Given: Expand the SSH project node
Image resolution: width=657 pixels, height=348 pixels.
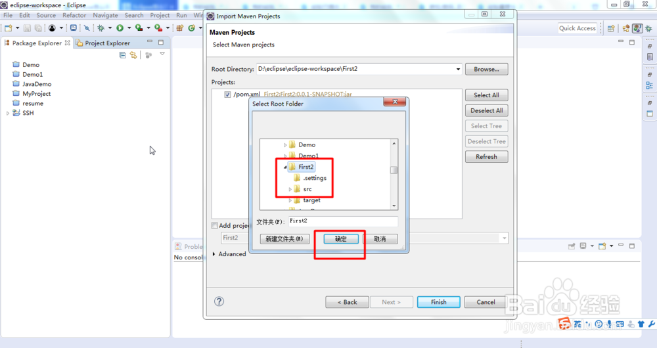Looking at the screenshot, I should click(7, 113).
